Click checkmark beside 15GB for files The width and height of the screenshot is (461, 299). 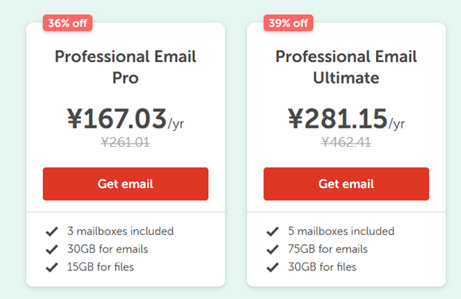pyautogui.click(x=52, y=267)
